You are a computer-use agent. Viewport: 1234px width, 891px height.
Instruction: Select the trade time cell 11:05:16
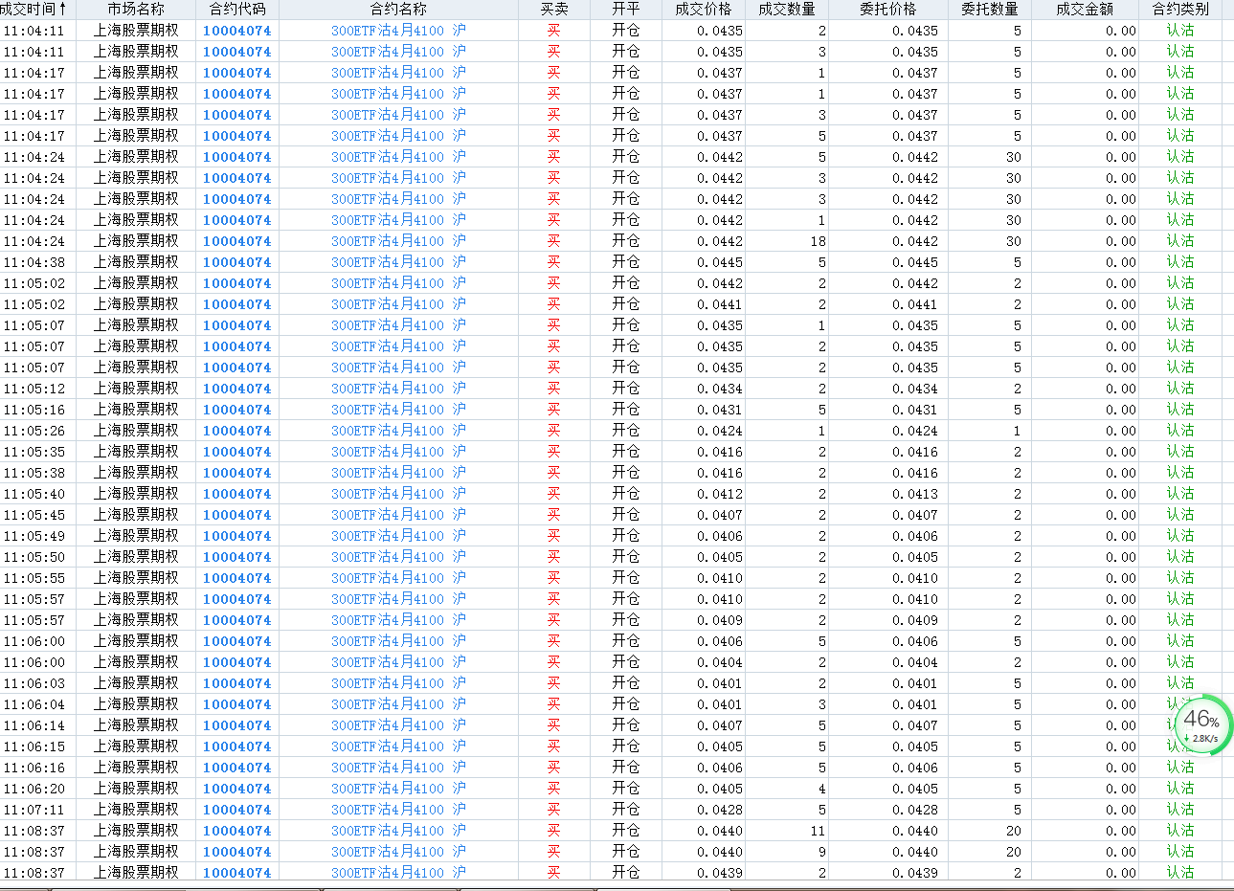pyautogui.click(x=34, y=410)
